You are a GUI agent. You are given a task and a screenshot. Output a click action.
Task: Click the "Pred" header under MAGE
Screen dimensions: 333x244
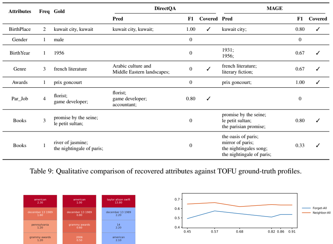227,19
